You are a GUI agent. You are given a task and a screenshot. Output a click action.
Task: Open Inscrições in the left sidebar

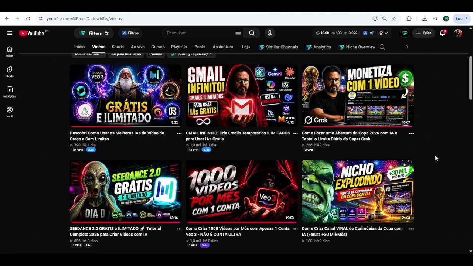10,92
